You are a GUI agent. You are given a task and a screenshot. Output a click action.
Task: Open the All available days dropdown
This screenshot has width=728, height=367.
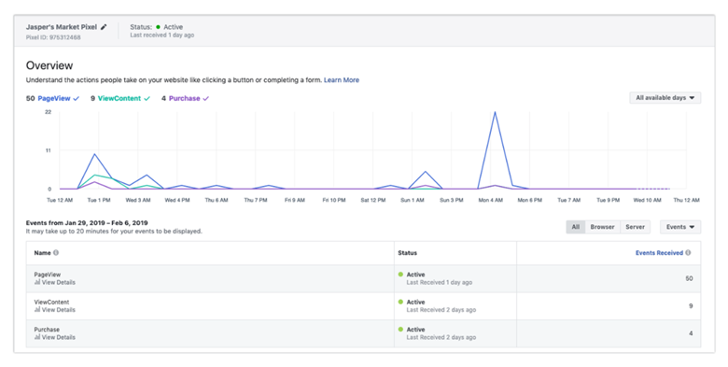tap(665, 98)
